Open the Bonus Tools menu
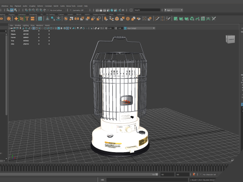 coord(71,6)
